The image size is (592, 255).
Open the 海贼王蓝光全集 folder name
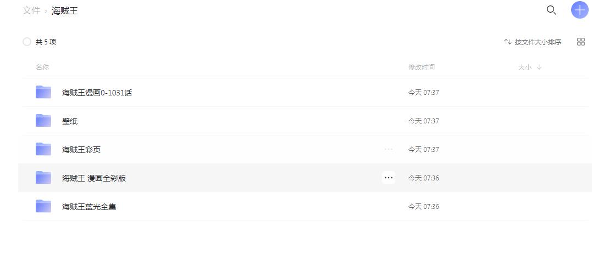[89, 207]
